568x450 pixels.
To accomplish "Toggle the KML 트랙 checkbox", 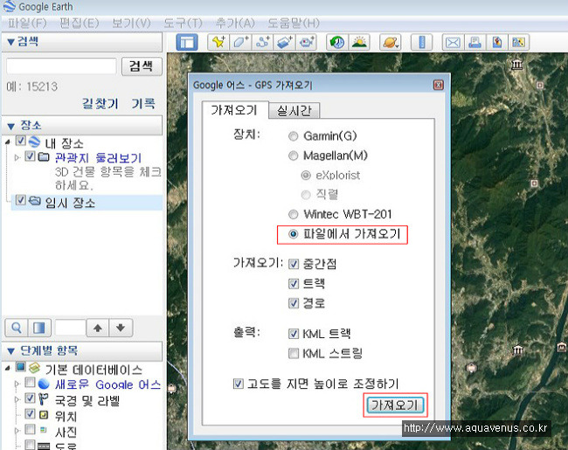I will click(294, 334).
